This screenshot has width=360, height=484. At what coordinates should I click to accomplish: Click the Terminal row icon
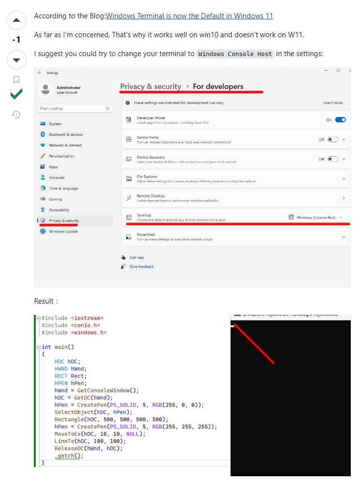click(x=129, y=217)
